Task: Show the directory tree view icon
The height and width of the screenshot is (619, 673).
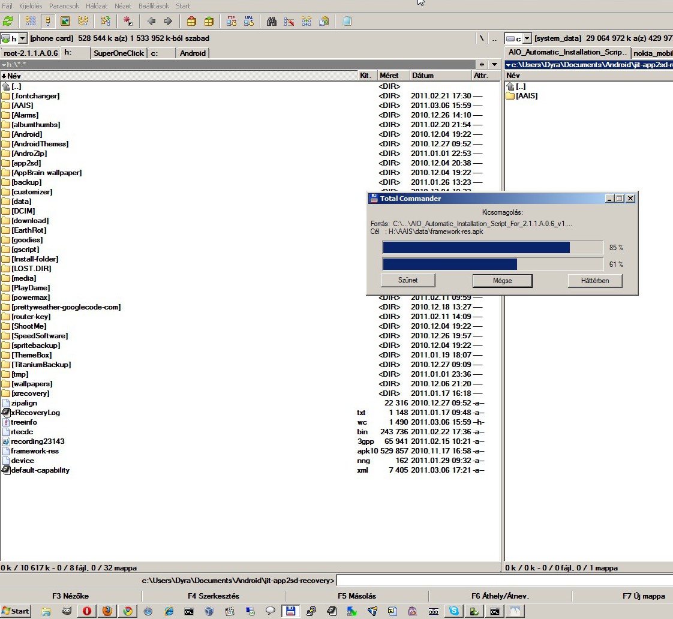Action: (x=83, y=21)
